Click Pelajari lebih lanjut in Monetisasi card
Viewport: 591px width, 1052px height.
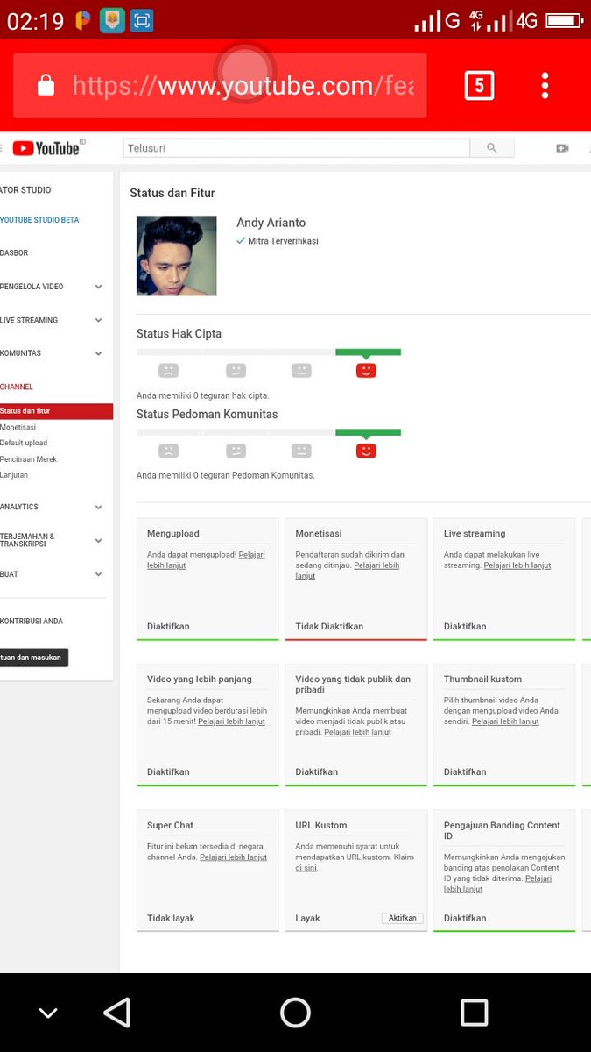348,571
